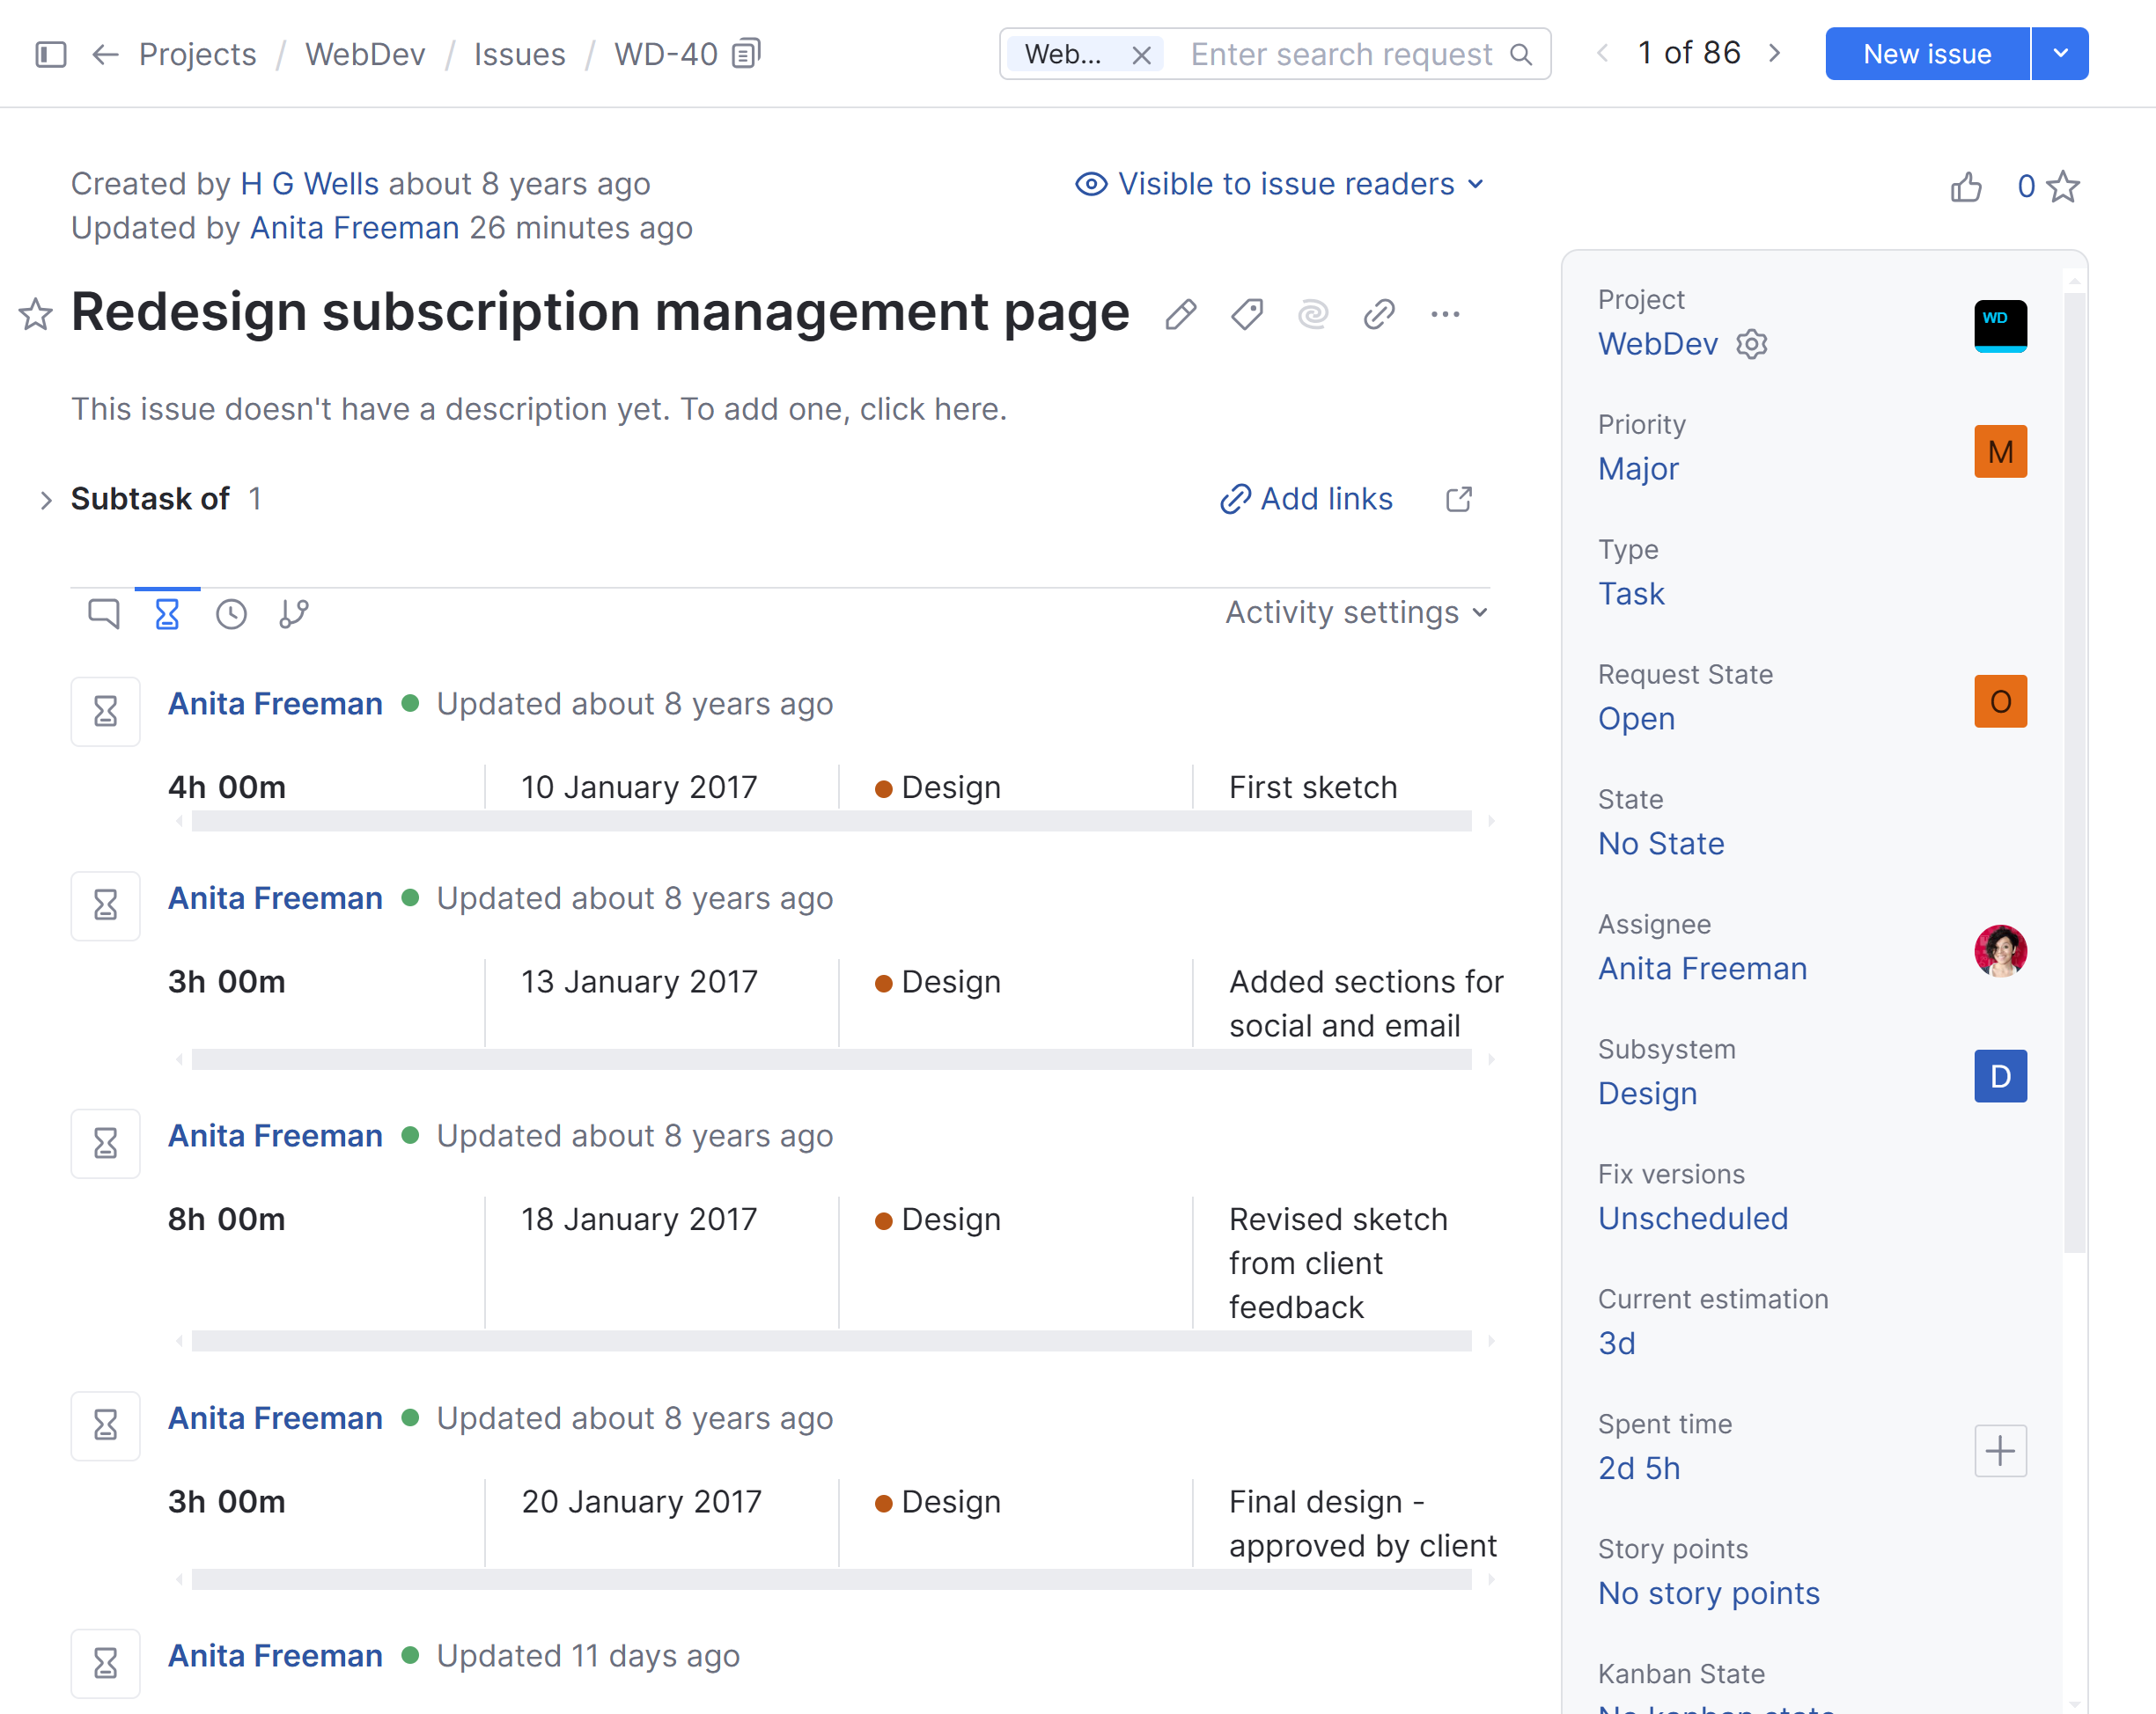
Task: Open the Activity settings dropdown
Action: [1356, 612]
